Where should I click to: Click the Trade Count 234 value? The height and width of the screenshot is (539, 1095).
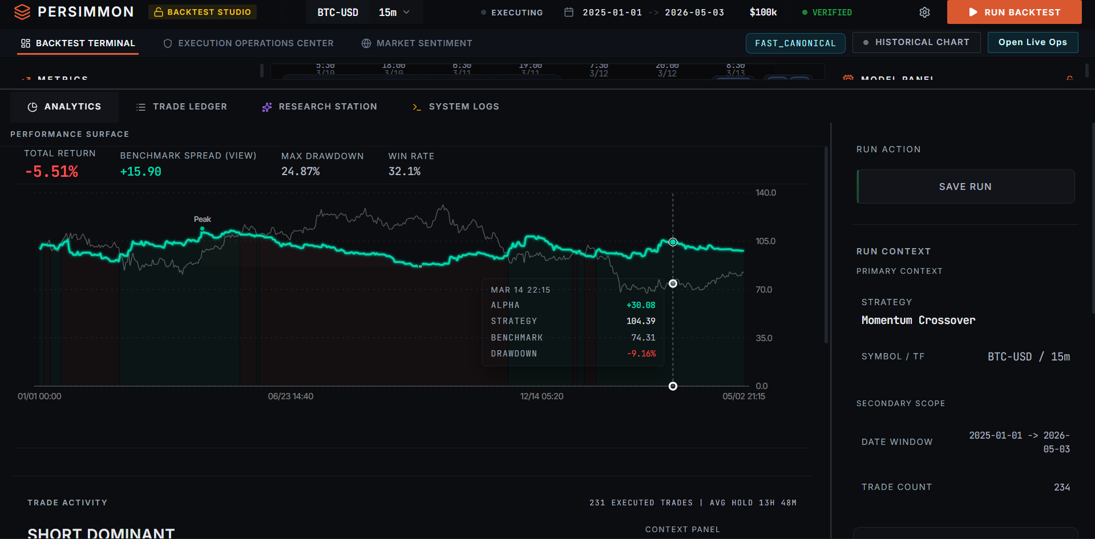point(1062,487)
